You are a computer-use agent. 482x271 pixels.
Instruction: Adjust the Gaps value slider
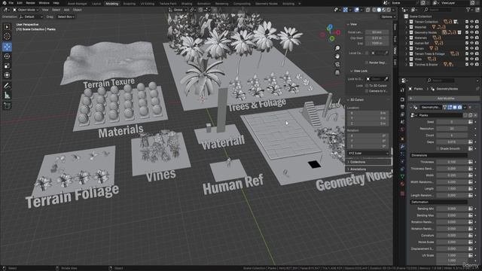[452, 142]
